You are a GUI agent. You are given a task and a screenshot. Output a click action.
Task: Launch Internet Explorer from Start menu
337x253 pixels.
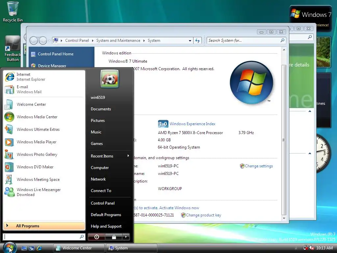tap(44, 77)
